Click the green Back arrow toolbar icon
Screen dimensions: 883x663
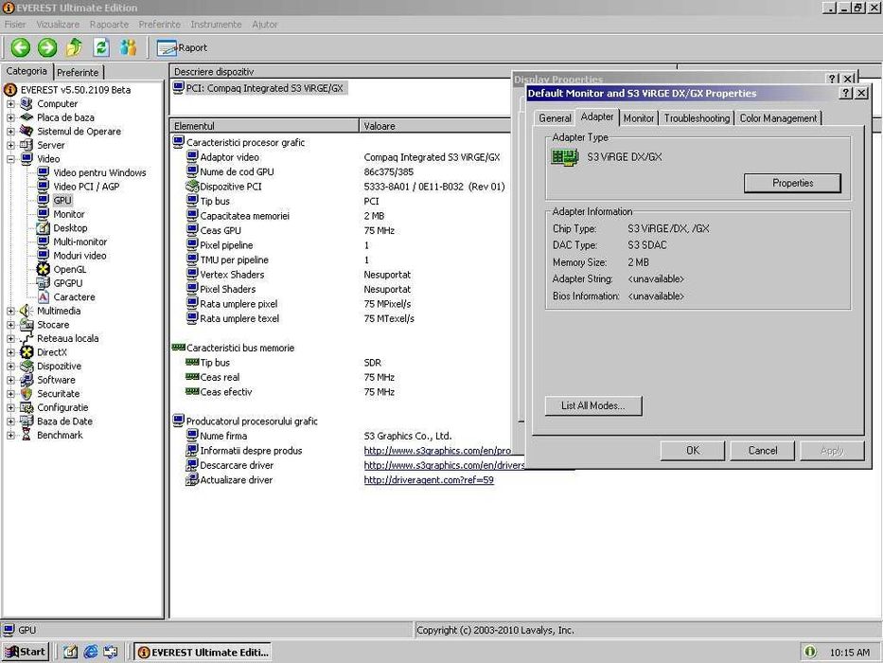tap(20, 47)
